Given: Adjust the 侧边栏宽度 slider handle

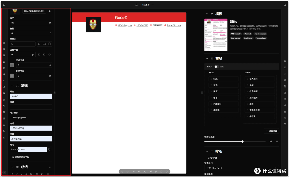Looking at the screenshot, I should click(242, 141).
